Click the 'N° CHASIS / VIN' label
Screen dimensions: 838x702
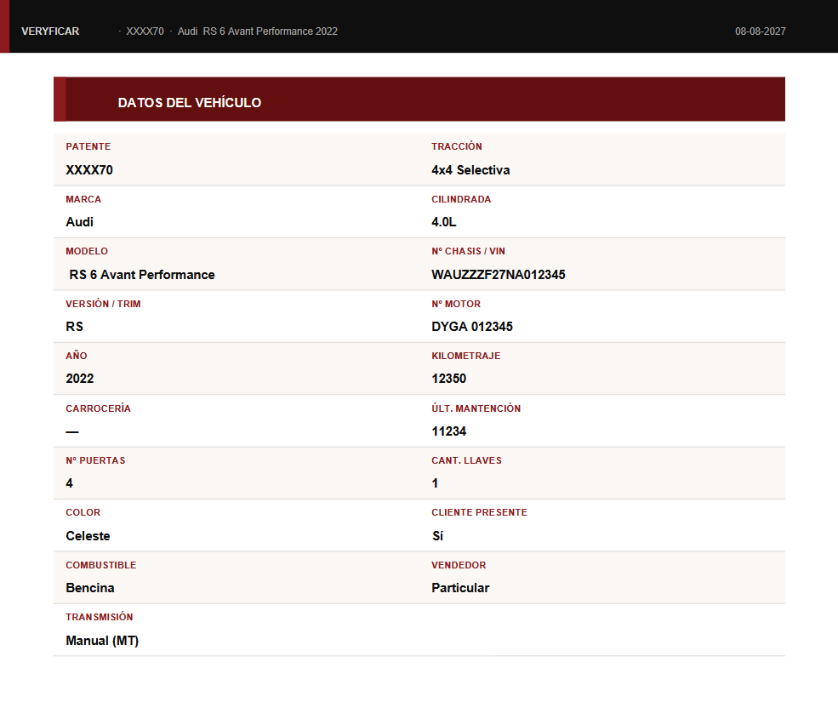tap(468, 251)
